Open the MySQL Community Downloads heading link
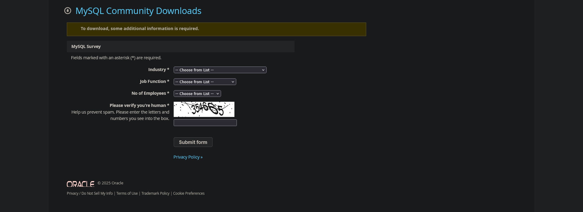The height and width of the screenshot is (212, 583). (138, 11)
